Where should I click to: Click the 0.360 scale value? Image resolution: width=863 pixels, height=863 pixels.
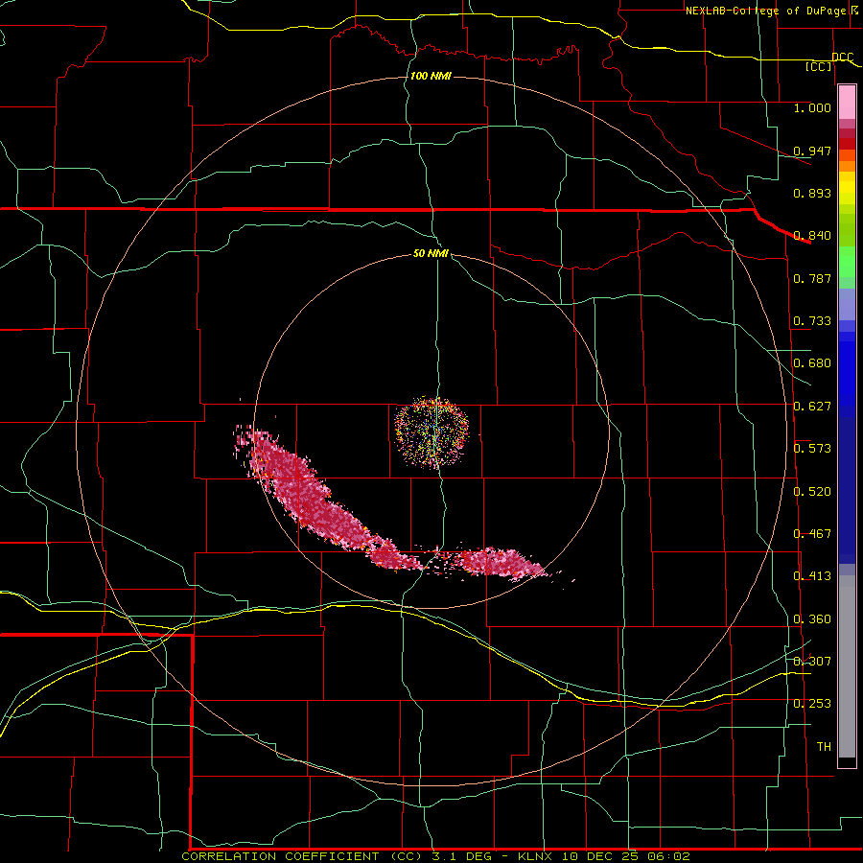tap(812, 619)
